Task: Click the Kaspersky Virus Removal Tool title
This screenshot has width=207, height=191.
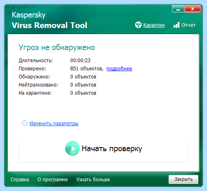Action: tap(50, 20)
